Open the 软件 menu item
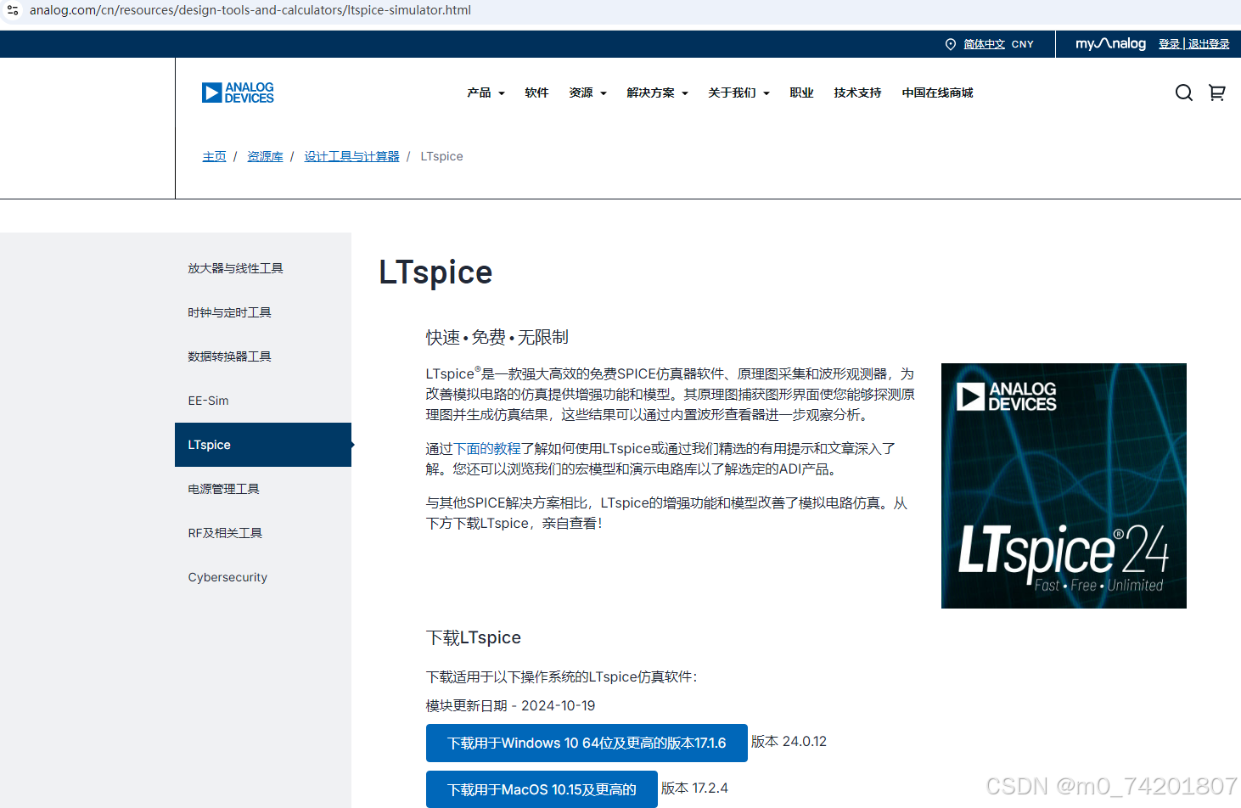This screenshot has width=1241, height=808. point(536,93)
